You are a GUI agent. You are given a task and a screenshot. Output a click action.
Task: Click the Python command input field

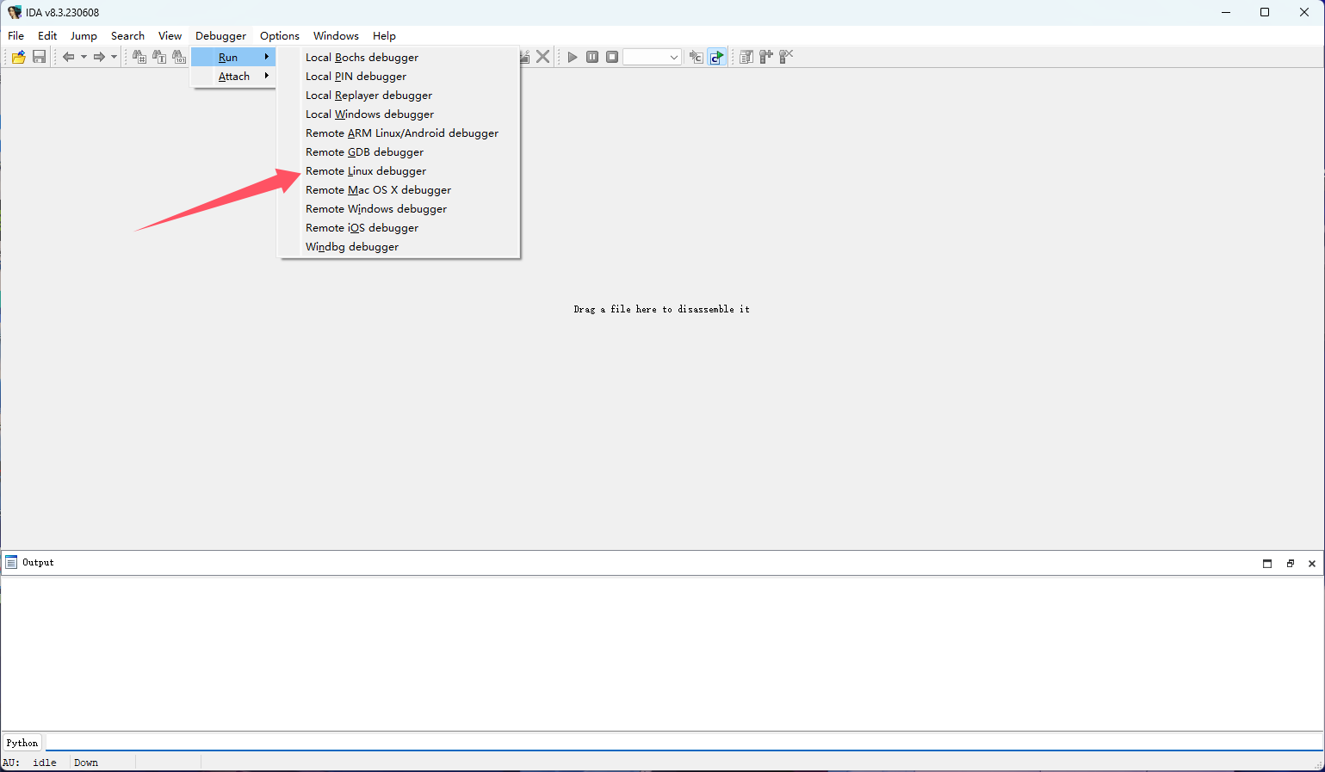(x=684, y=742)
